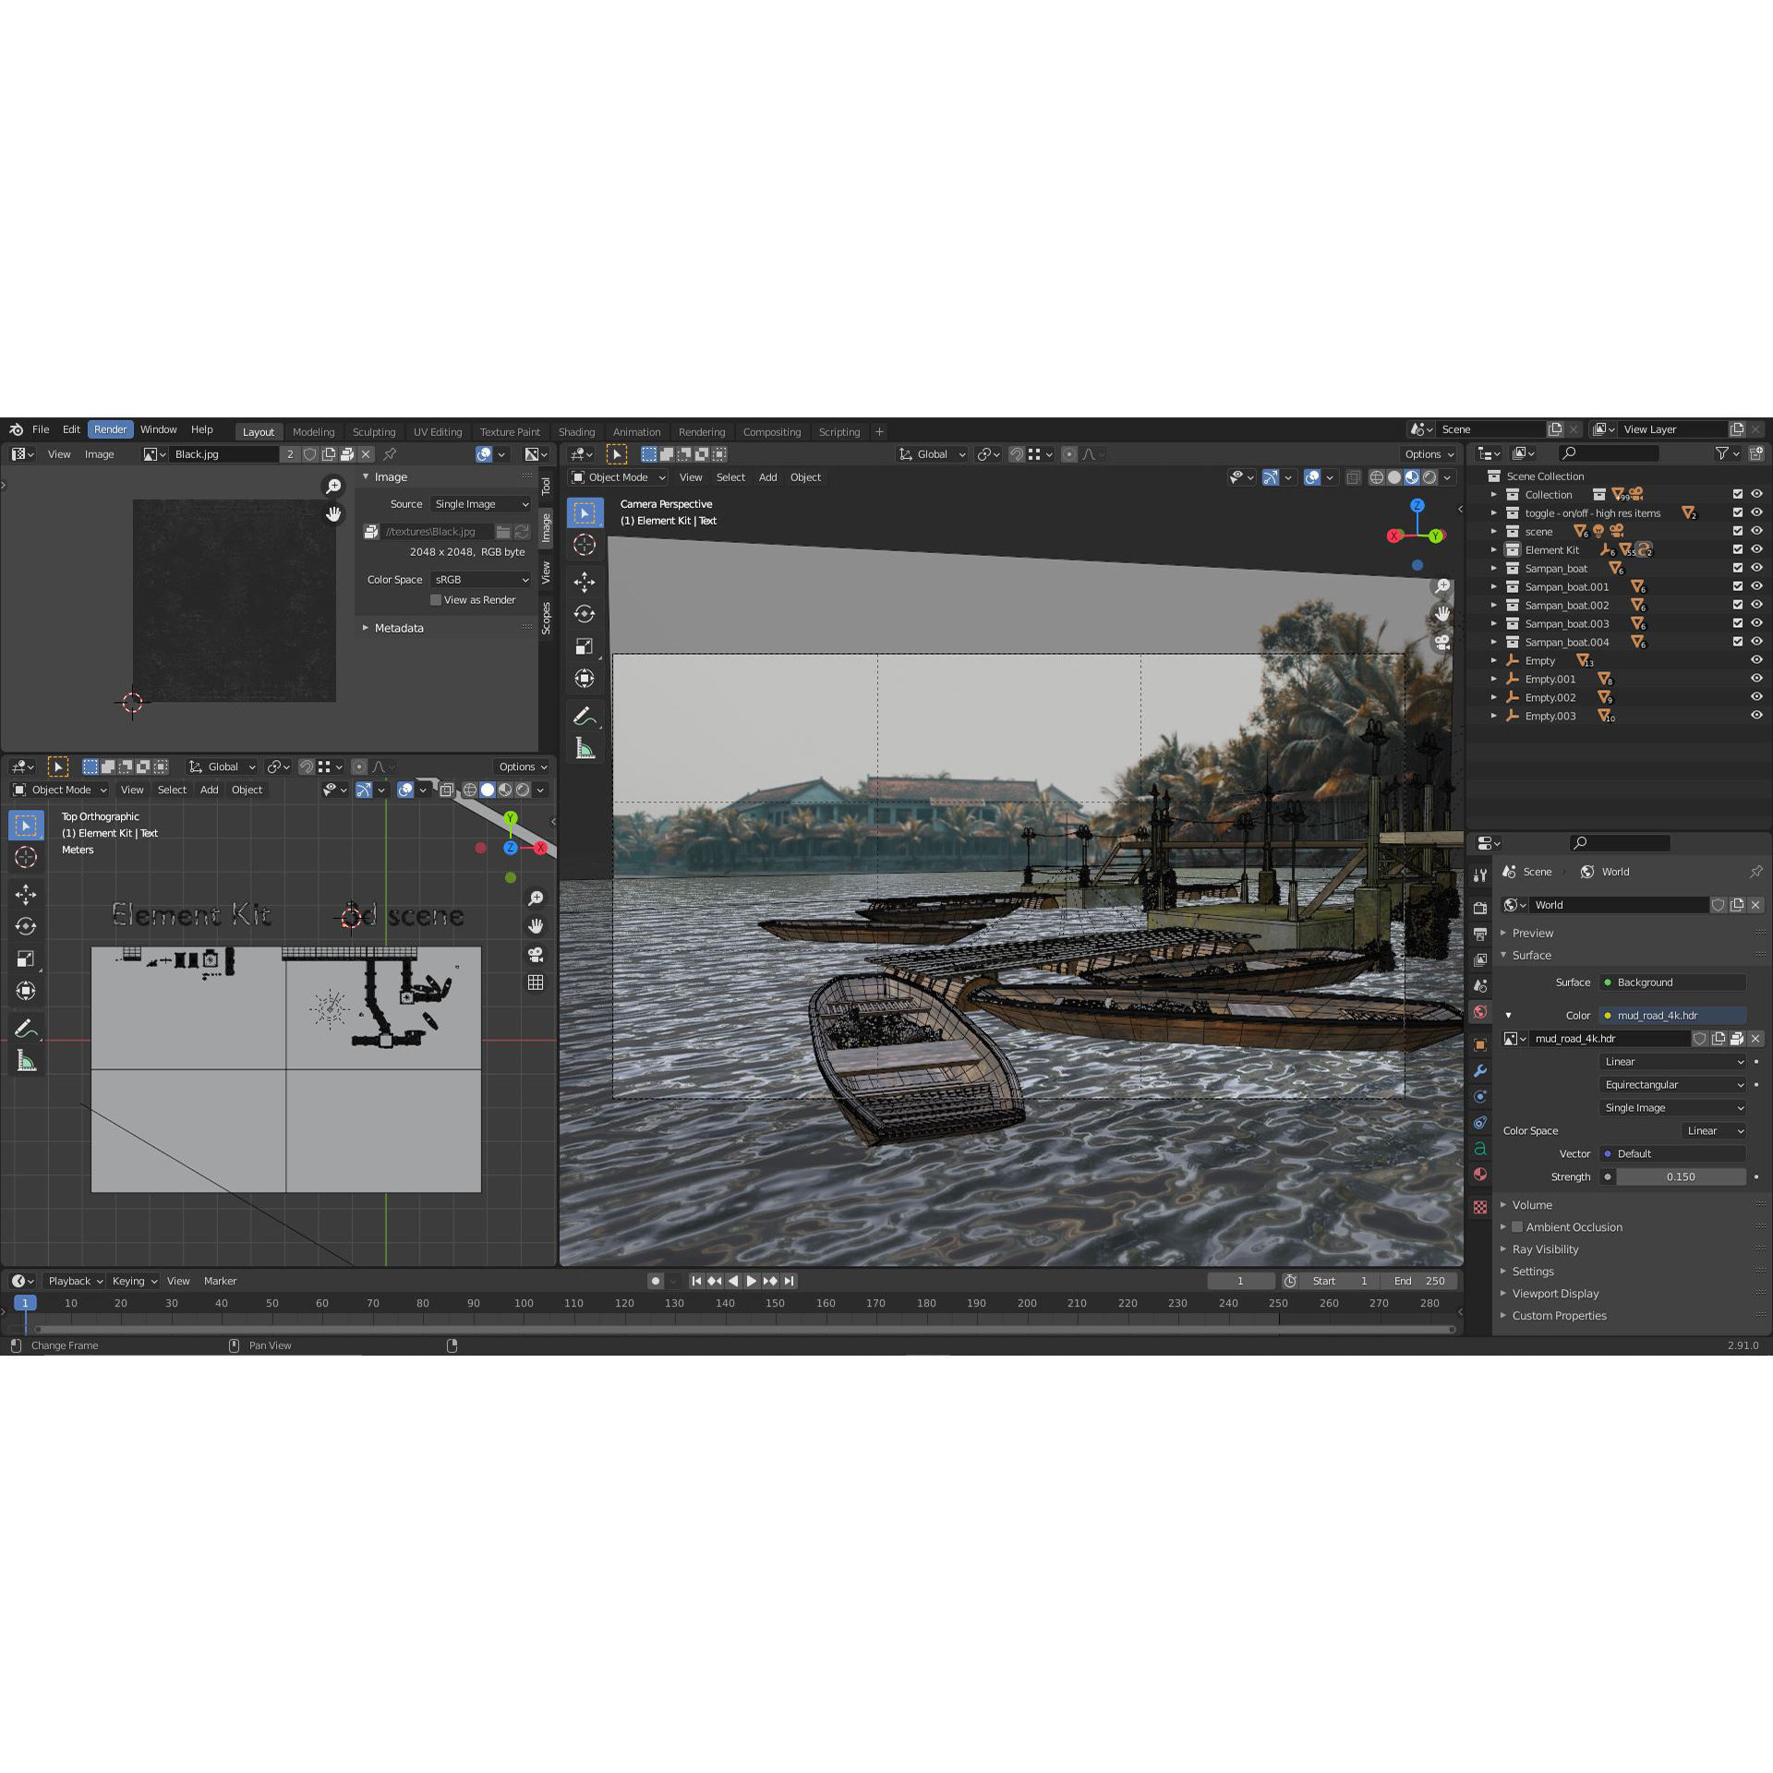Image resolution: width=1773 pixels, height=1773 pixels.
Task: Select the Annotate tool in main viewport
Action: [585, 717]
